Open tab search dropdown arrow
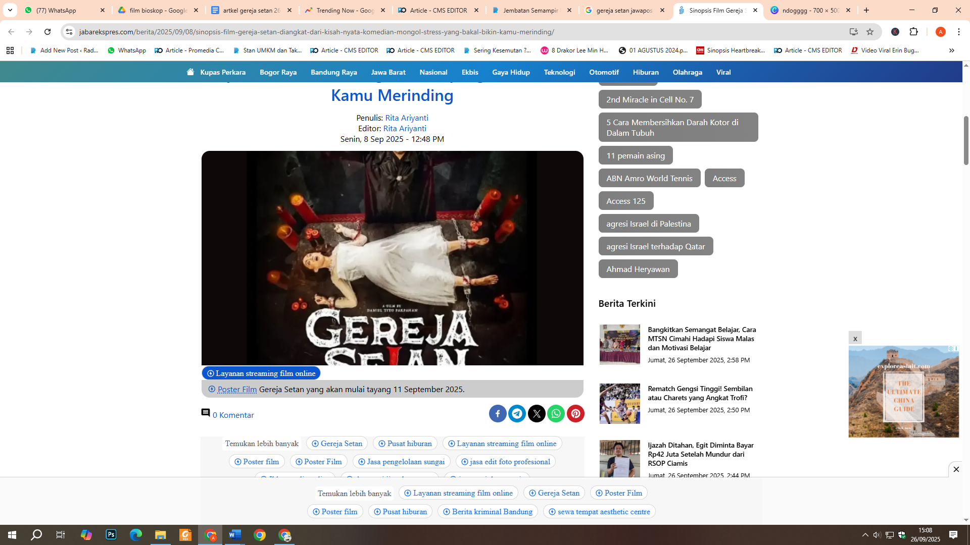970x545 pixels. click(10, 10)
